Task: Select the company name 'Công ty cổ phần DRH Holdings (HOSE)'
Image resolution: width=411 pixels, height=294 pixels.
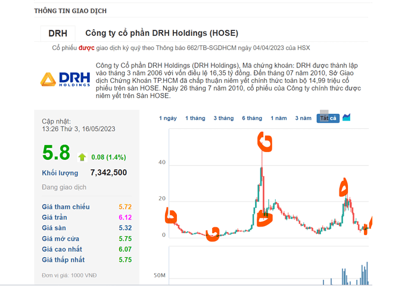Action: pos(162,33)
